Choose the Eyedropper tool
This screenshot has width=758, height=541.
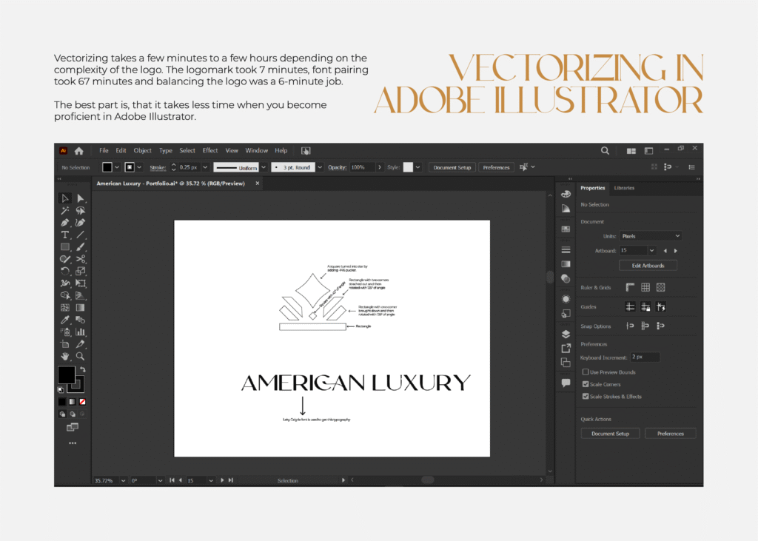tap(65, 320)
